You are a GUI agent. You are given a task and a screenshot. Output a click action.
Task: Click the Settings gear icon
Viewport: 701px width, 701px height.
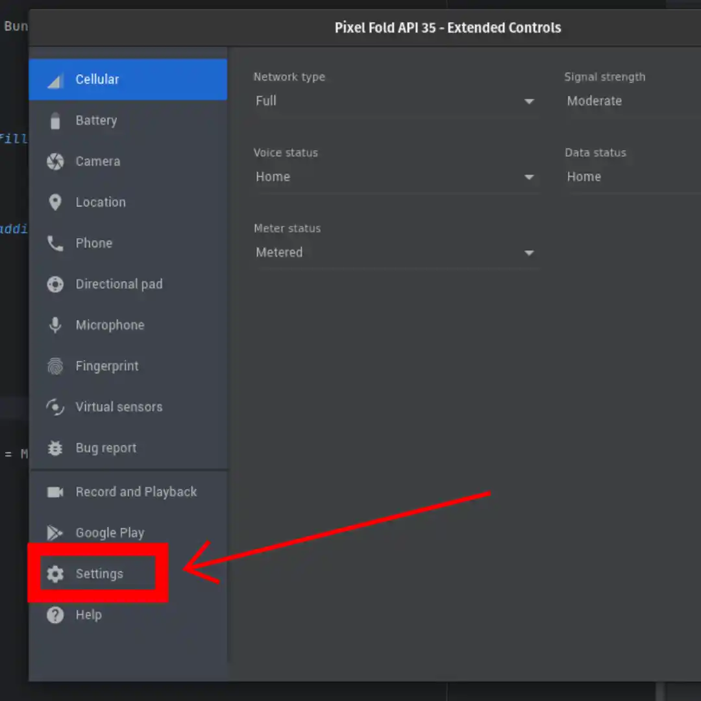click(x=55, y=574)
